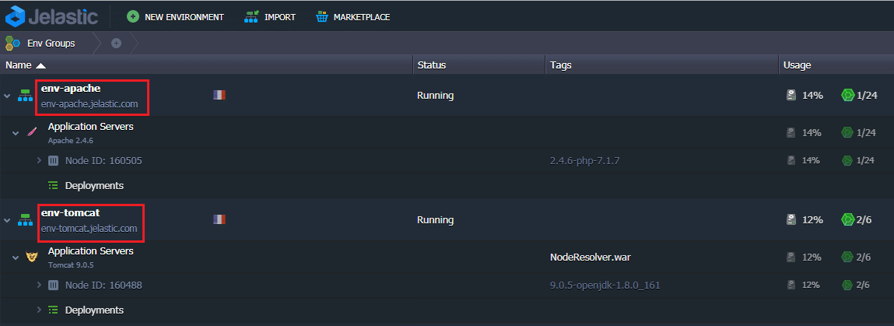Viewport: 894px width, 326px height.
Task: Open env-apache.jelastic.com link
Action: [89, 105]
